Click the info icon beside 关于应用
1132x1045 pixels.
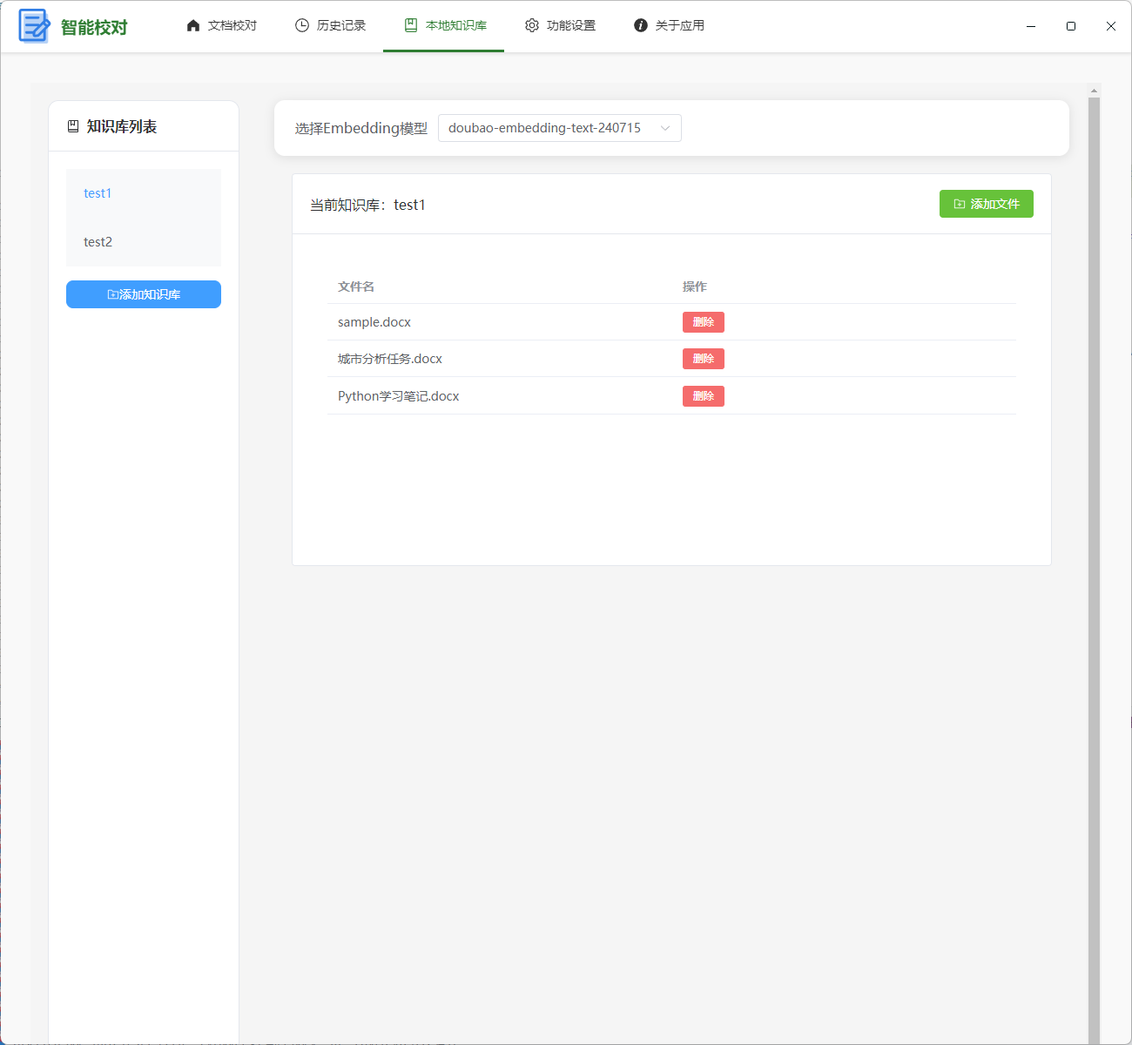(x=641, y=25)
